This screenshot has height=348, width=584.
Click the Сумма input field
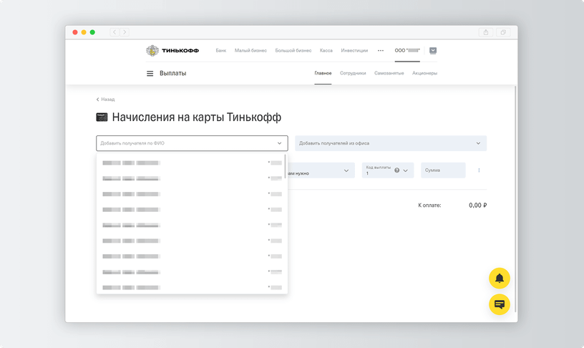443,170
